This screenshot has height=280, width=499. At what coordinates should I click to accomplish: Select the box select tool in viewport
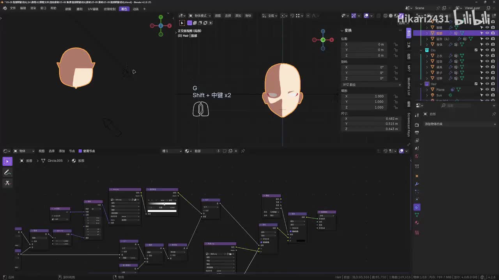pyautogui.click(x=182, y=23)
